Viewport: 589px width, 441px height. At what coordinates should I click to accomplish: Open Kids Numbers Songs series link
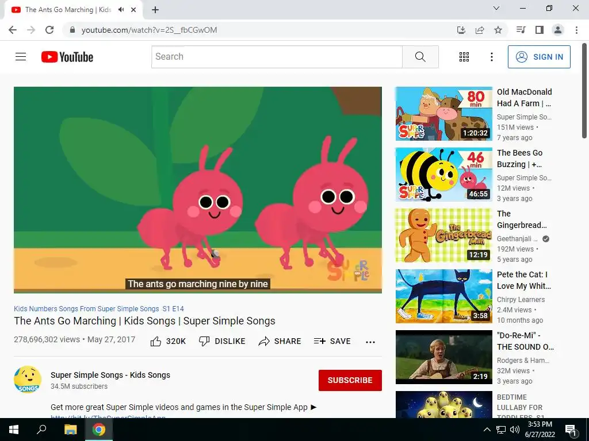tap(99, 308)
